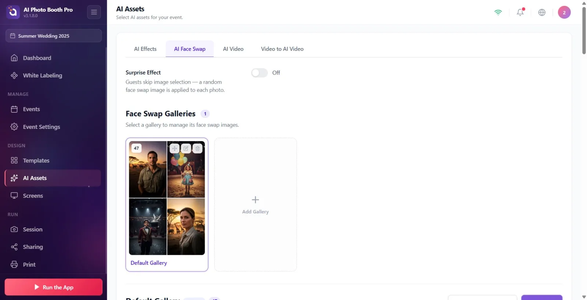The height and width of the screenshot is (300, 587).
Task: Check the Wi-Fi connection status icon
Action: (498, 12)
